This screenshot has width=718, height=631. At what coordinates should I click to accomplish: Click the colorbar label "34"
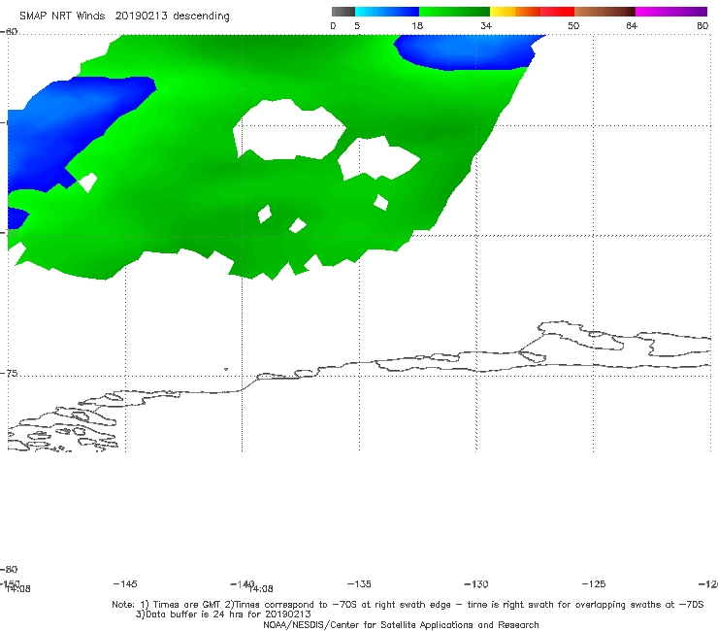tap(486, 25)
